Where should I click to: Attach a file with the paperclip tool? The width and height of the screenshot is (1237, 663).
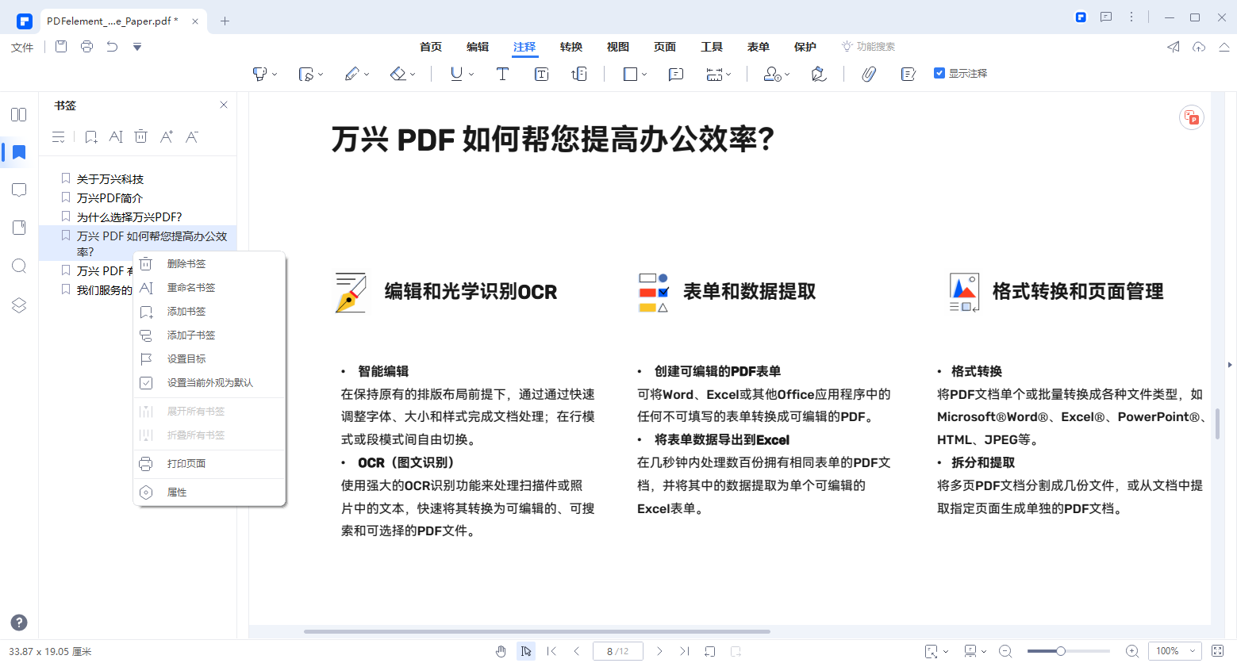click(869, 73)
